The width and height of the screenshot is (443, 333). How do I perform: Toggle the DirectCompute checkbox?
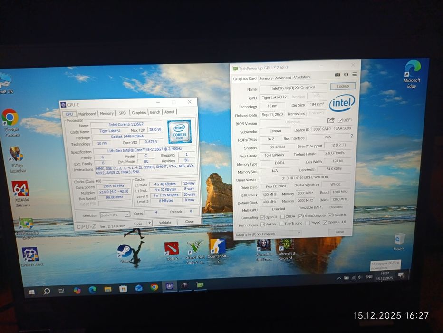(x=300, y=216)
